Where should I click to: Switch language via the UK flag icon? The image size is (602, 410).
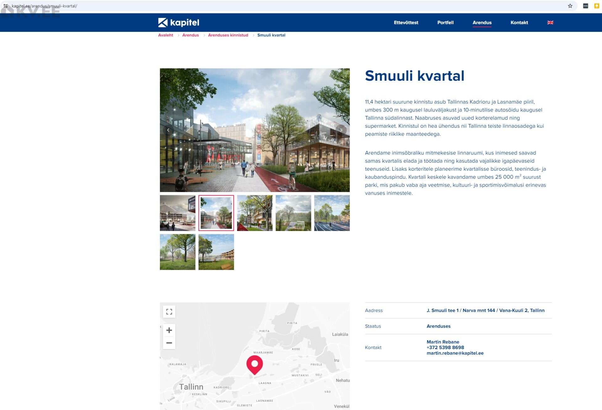tap(550, 23)
